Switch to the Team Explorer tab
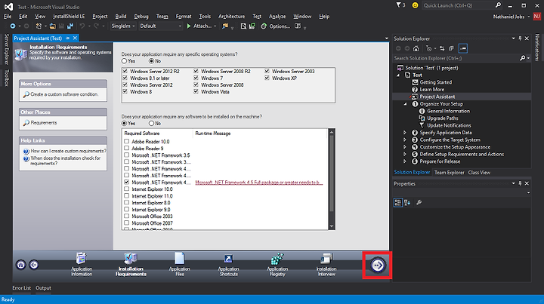 (449, 173)
